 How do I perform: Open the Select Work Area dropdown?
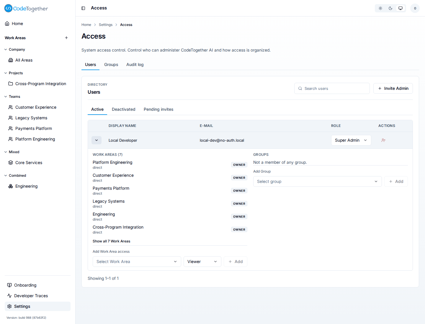[x=137, y=262]
